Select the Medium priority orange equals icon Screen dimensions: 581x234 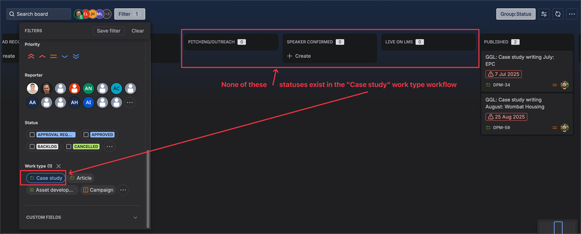54,56
